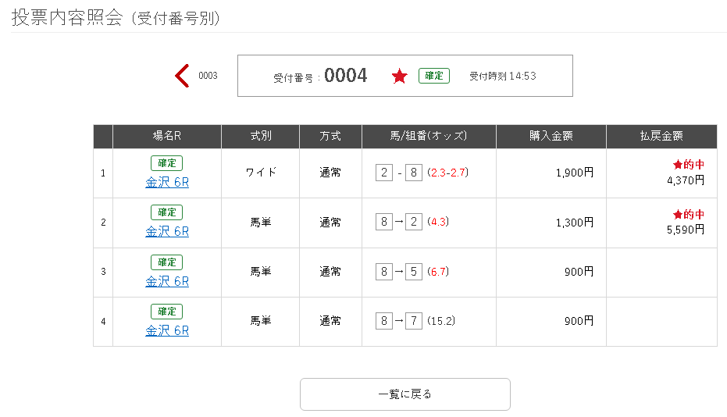Click the red star next to receipt number 0004
This screenshot has width=727, height=417.
click(399, 76)
